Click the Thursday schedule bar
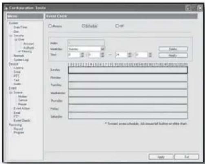This screenshot has width=205, height=164. click(128, 101)
